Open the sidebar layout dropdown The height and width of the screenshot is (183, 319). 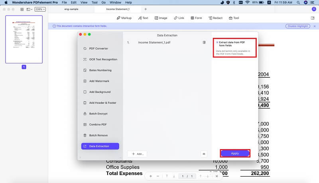click(x=30, y=9)
